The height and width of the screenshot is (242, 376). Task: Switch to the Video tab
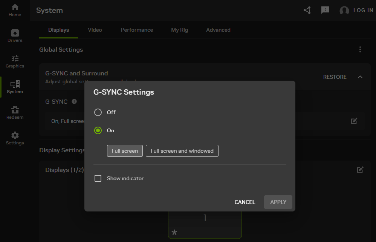tap(95, 30)
